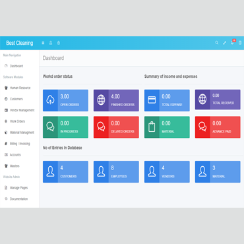Screen dimensions: 244x244
Task: Toggle the hamburger sidebar menu icon
Action: (x=43, y=43)
